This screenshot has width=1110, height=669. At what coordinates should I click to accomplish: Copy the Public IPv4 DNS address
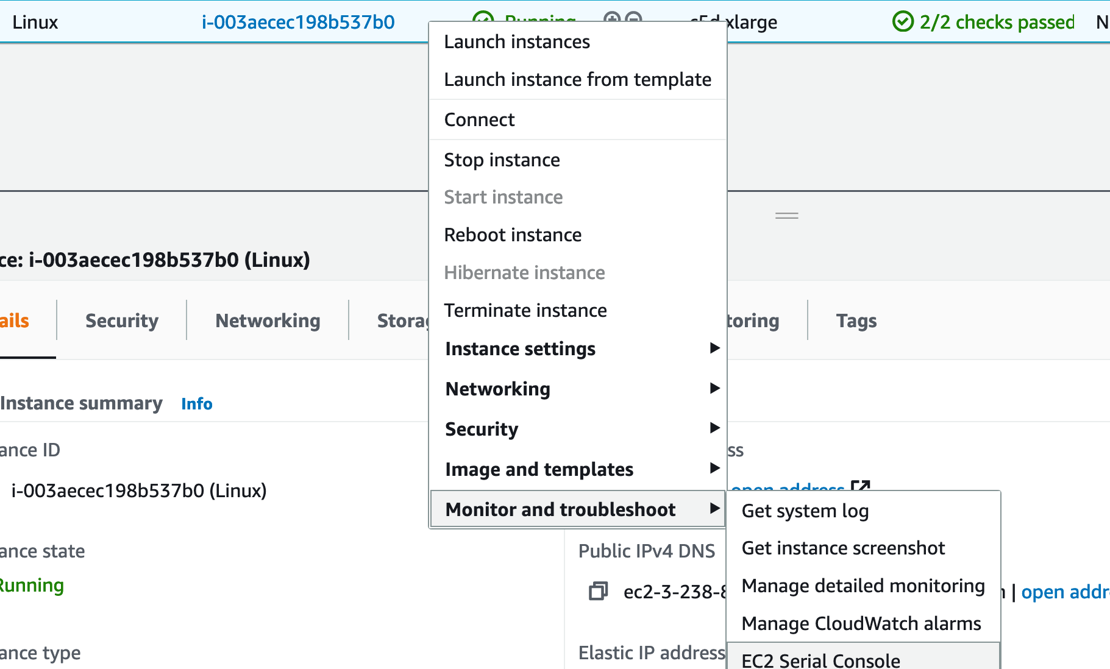tap(599, 591)
